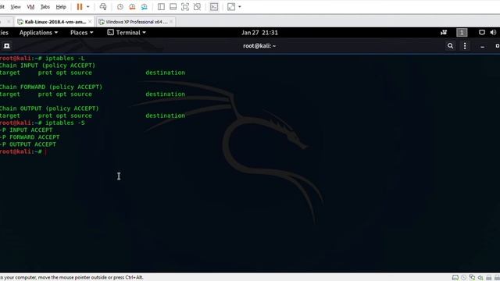Viewport: 500px width, 281px height.
Task: Open VMware View menu
Action: (x=16, y=7)
